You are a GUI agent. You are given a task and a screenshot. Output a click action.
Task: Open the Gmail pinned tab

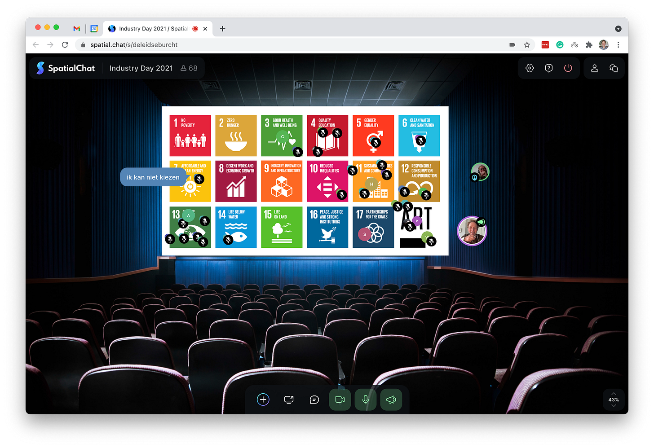(x=77, y=29)
